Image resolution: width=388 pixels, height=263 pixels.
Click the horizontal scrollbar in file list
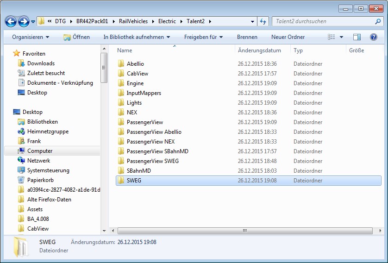coord(245,231)
